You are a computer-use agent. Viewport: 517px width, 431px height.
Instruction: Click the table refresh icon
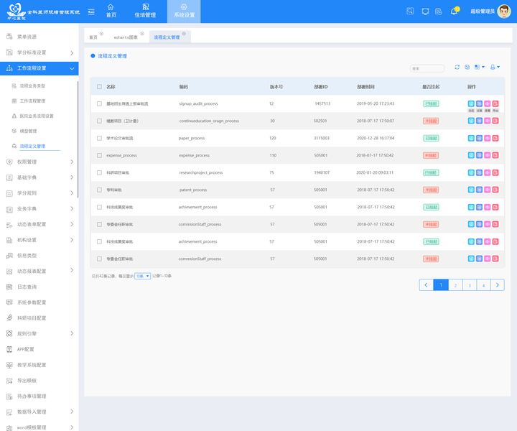pos(457,67)
